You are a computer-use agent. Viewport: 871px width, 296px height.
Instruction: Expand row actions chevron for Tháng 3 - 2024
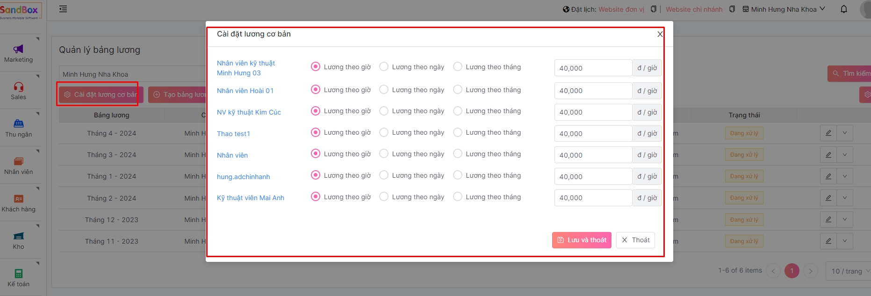[x=844, y=155]
